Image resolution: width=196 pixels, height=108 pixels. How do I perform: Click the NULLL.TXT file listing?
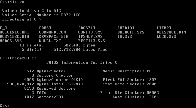pyautogui.click(x=50, y=41)
